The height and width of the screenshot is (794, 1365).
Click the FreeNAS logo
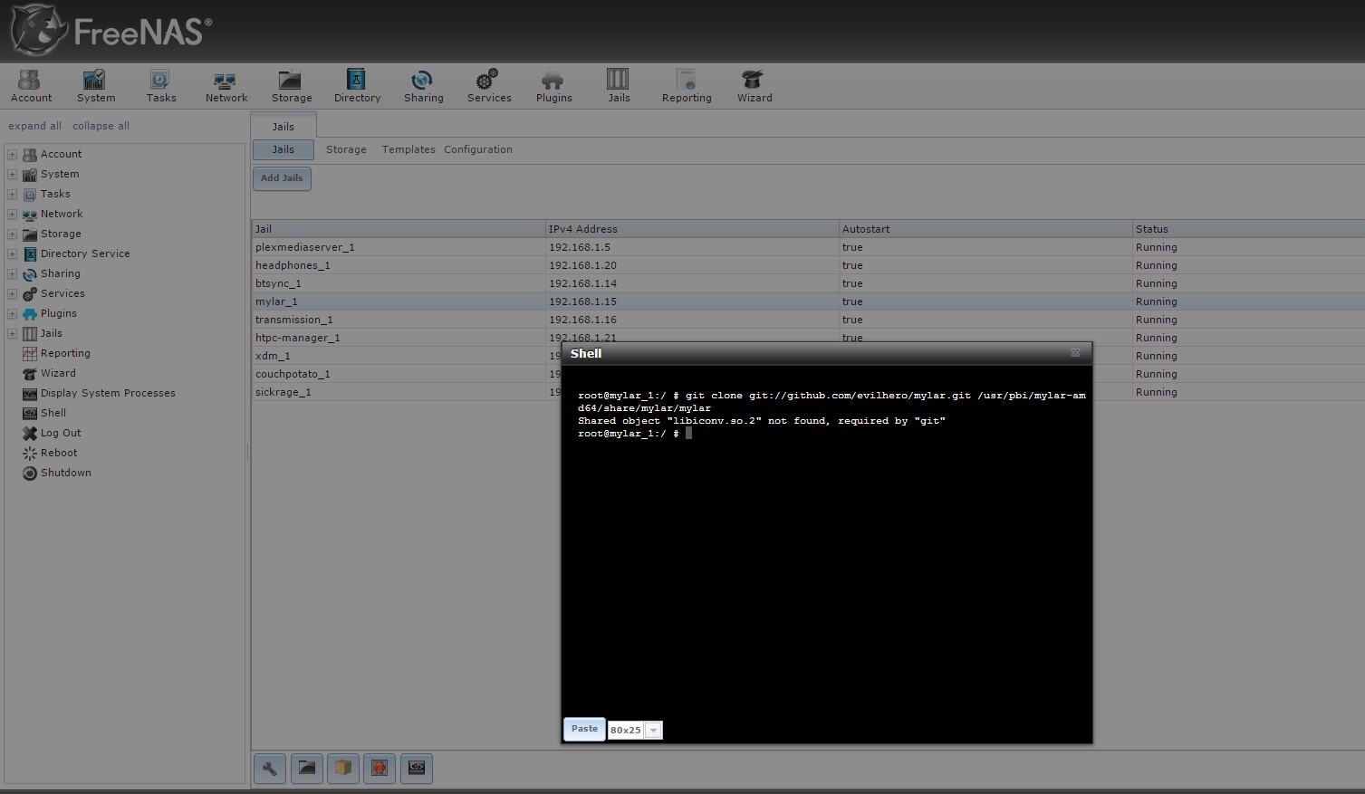click(x=111, y=31)
